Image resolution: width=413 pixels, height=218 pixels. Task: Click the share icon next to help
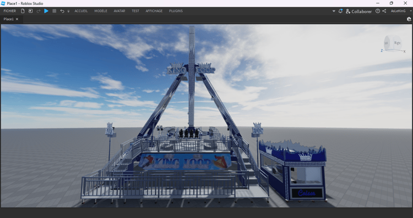(384, 11)
